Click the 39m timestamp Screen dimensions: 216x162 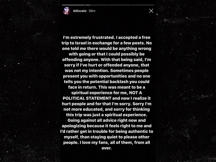tap(92, 11)
